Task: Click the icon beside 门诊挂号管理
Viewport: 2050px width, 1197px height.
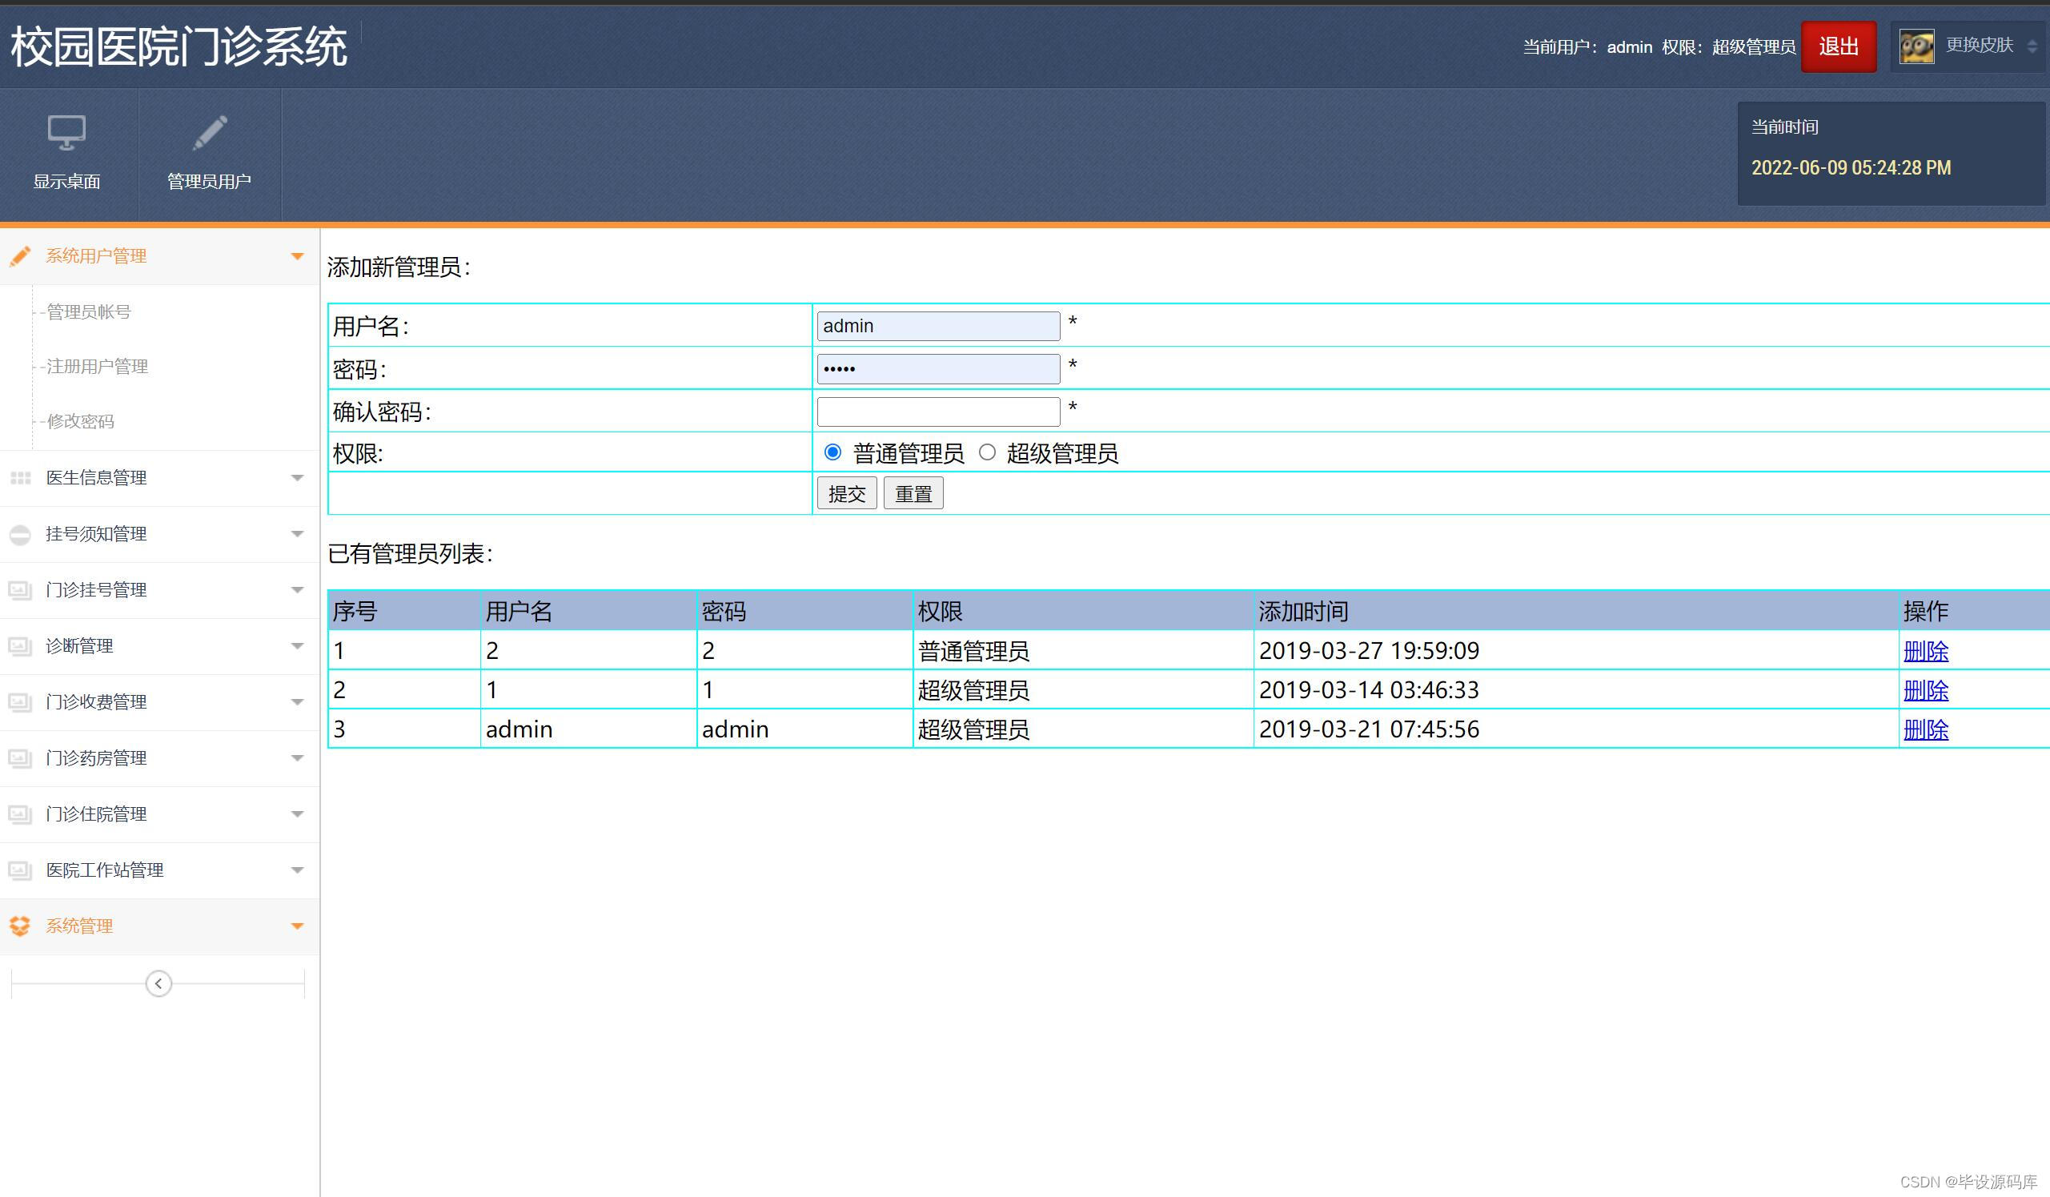Action: (x=20, y=590)
